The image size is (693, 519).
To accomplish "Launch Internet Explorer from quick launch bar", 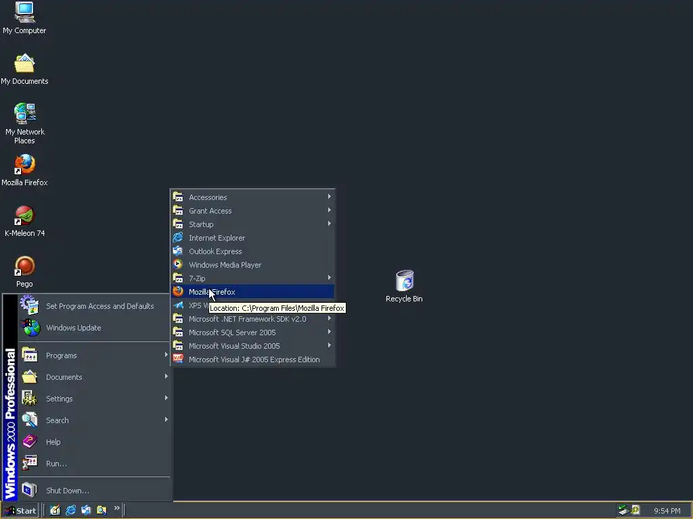I will (70, 510).
